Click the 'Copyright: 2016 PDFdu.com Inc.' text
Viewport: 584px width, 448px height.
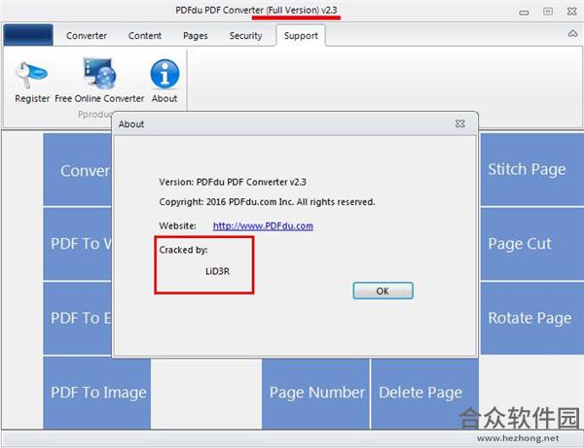pos(226,202)
